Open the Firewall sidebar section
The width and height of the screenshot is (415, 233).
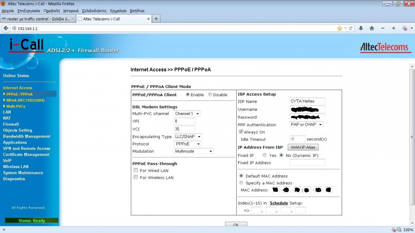[11, 124]
